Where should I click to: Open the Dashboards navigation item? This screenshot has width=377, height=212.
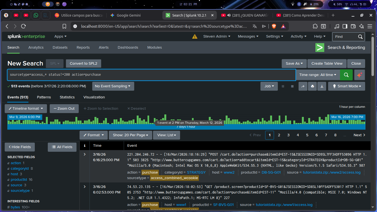(128, 48)
